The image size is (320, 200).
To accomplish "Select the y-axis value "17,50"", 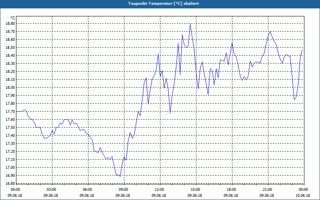I will pyautogui.click(x=10, y=128).
